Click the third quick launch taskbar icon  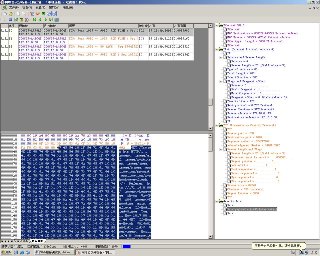pyautogui.click(x=28, y=252)
